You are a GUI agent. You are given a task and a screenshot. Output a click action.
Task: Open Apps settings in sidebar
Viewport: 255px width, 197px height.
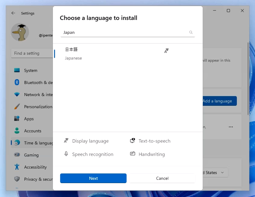coord(32,119)
